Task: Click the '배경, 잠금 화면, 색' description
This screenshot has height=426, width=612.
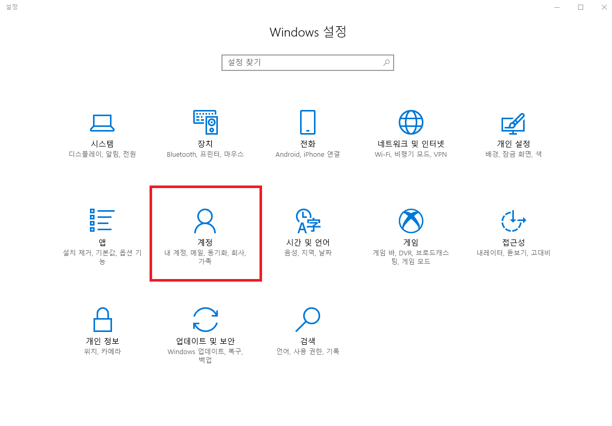Action: (513, 154)
